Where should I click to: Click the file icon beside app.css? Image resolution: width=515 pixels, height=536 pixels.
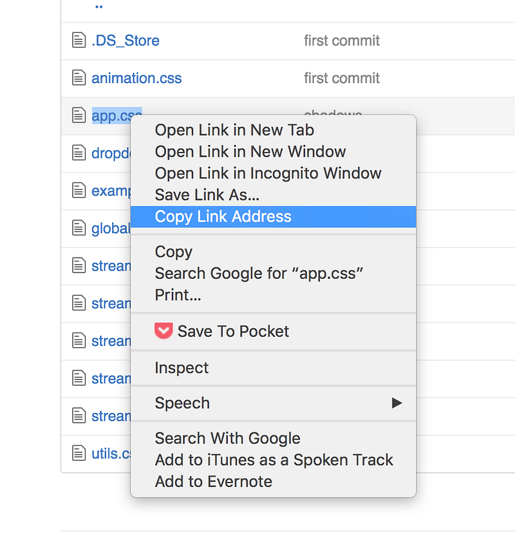click(79, 115)
